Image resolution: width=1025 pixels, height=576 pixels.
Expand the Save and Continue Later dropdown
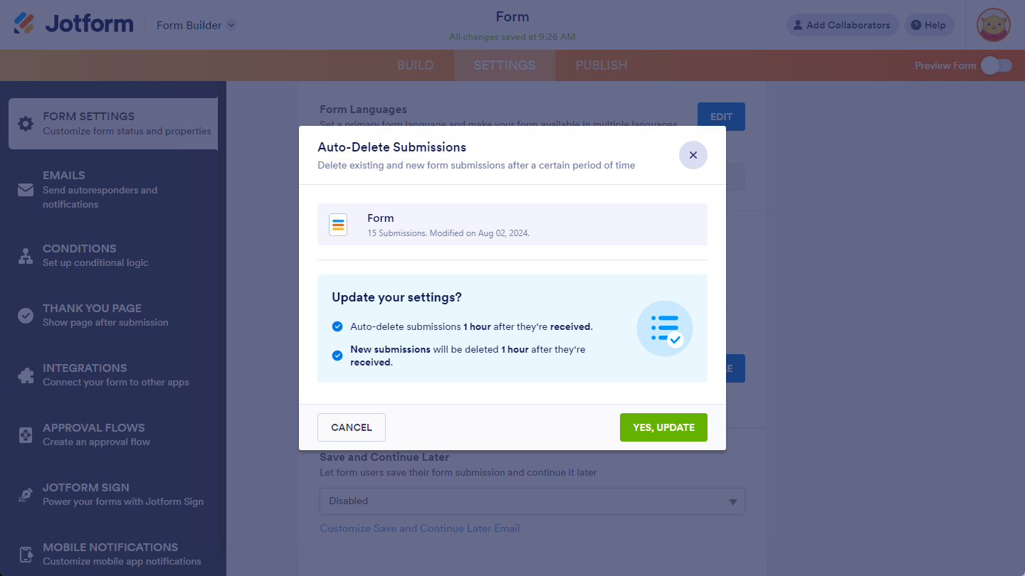tap(732, 501)
